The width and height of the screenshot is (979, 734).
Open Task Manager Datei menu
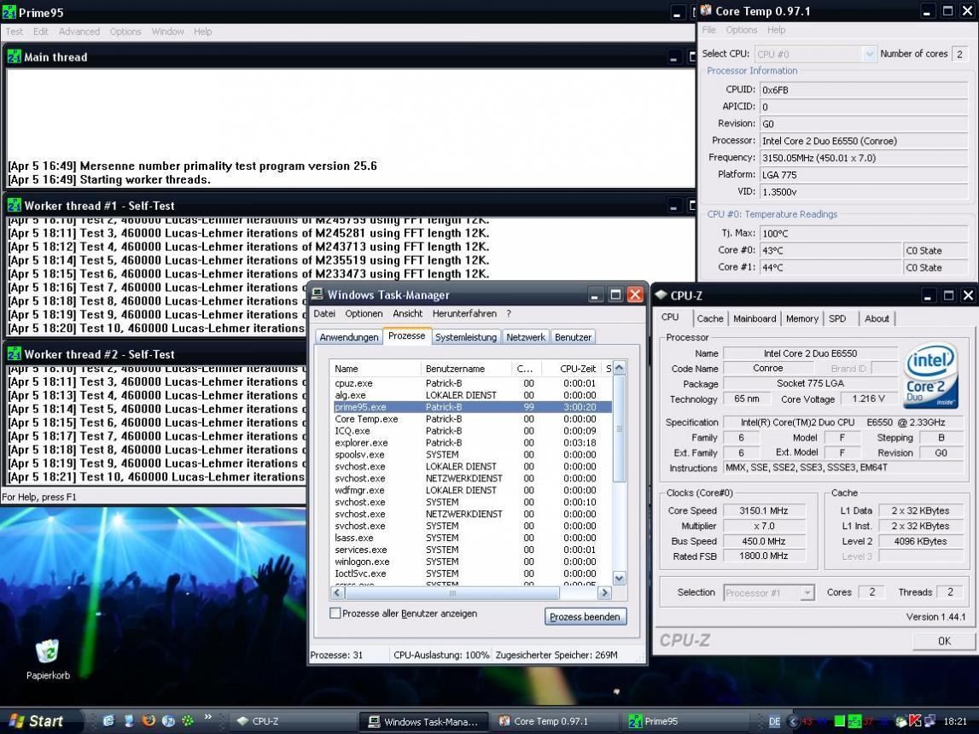[x=324, y=313]
